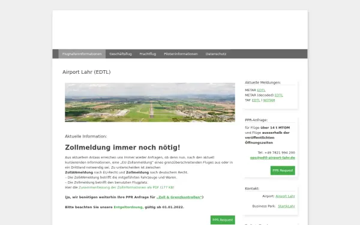Open TAF EDTL link
360x225 pixels.
(x=256, y=100)
